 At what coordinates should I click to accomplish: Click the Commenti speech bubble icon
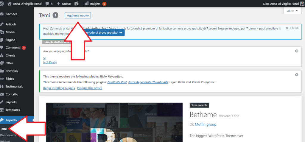(2, 48)
